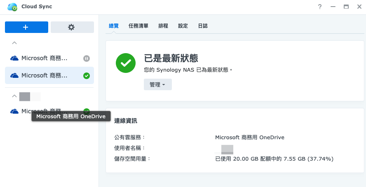This screenshot has height=187, width=366.
Task: Collapse the second connection group chevron
Action: [14, 96]
